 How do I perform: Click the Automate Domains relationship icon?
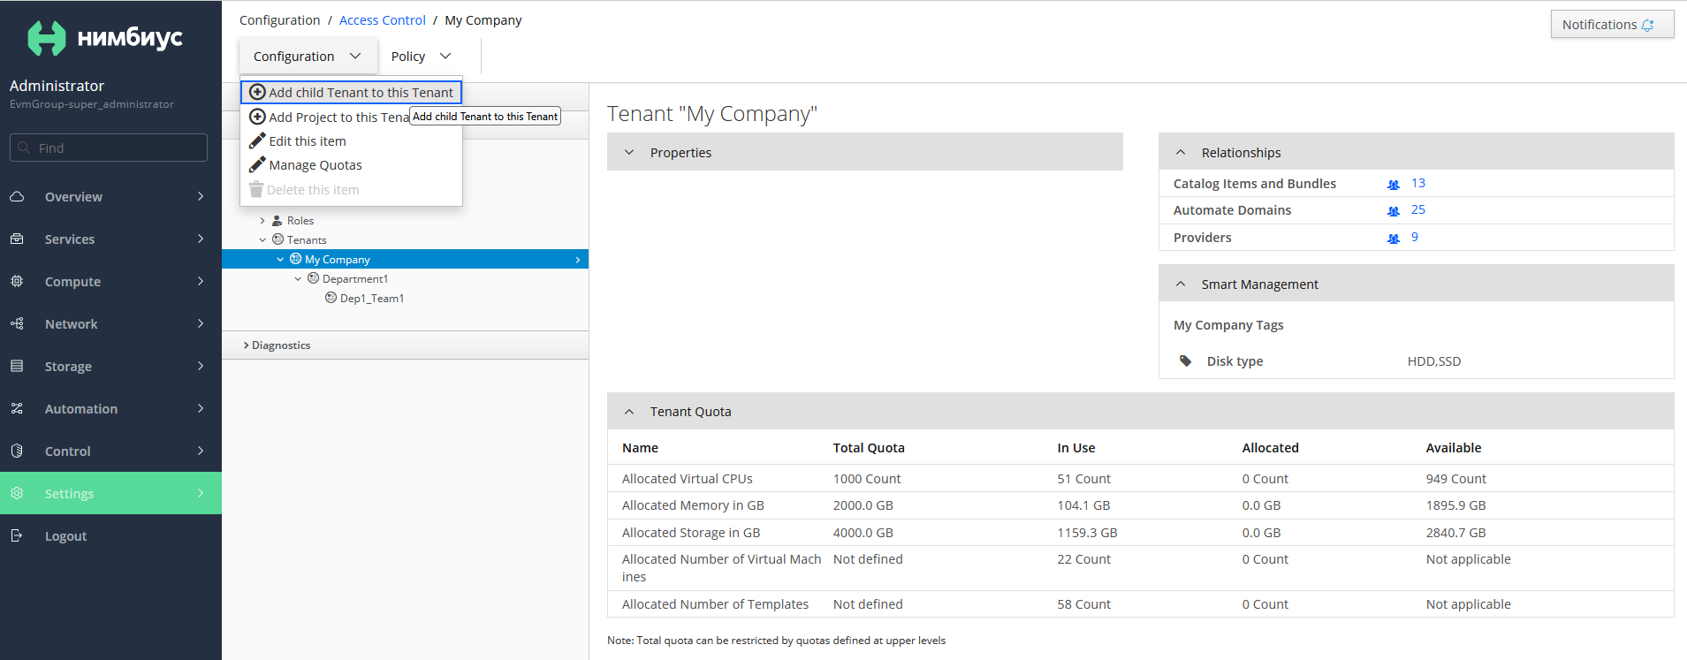1394,210
